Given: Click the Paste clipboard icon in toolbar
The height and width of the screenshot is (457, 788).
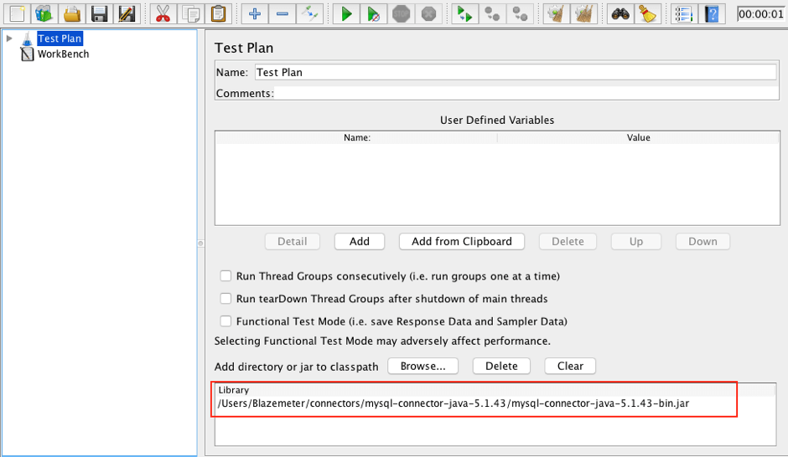Looking at the screenshot, I should [218, 13].
